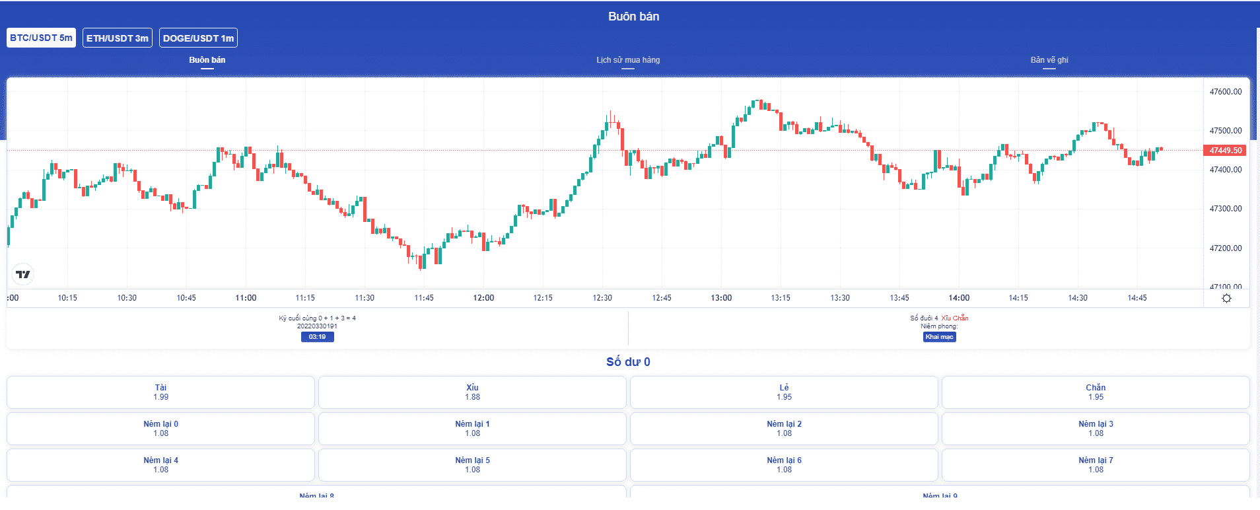The image size is (1260, 510).
Task: Click the Kỳ cuối cùng sum text
Action: (317, 318)
